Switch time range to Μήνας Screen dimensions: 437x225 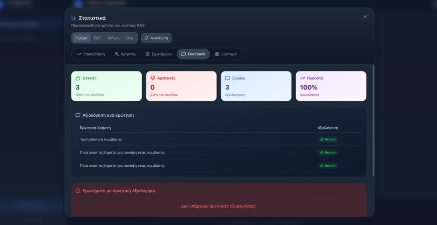tap(114, 38)
